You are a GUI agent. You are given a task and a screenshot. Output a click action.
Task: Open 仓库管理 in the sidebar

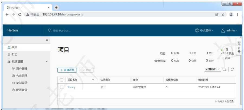tap(20, 76)
